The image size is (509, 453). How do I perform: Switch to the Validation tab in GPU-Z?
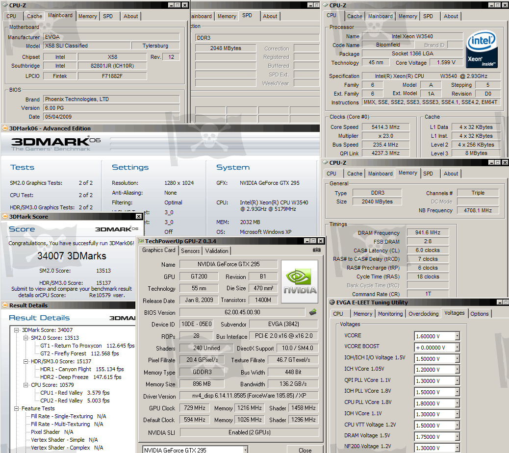coord(217,251)
